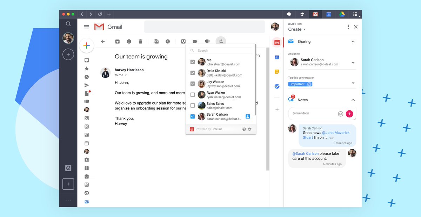Snooze the email with clock icon
The height and width of the screenshot is (217, 421).
(168, 42)
